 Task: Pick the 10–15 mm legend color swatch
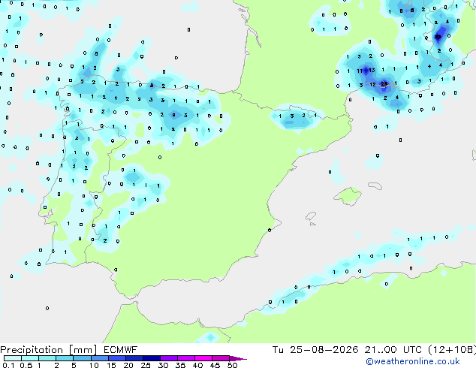pyautogui.click(x=99, y=358)
